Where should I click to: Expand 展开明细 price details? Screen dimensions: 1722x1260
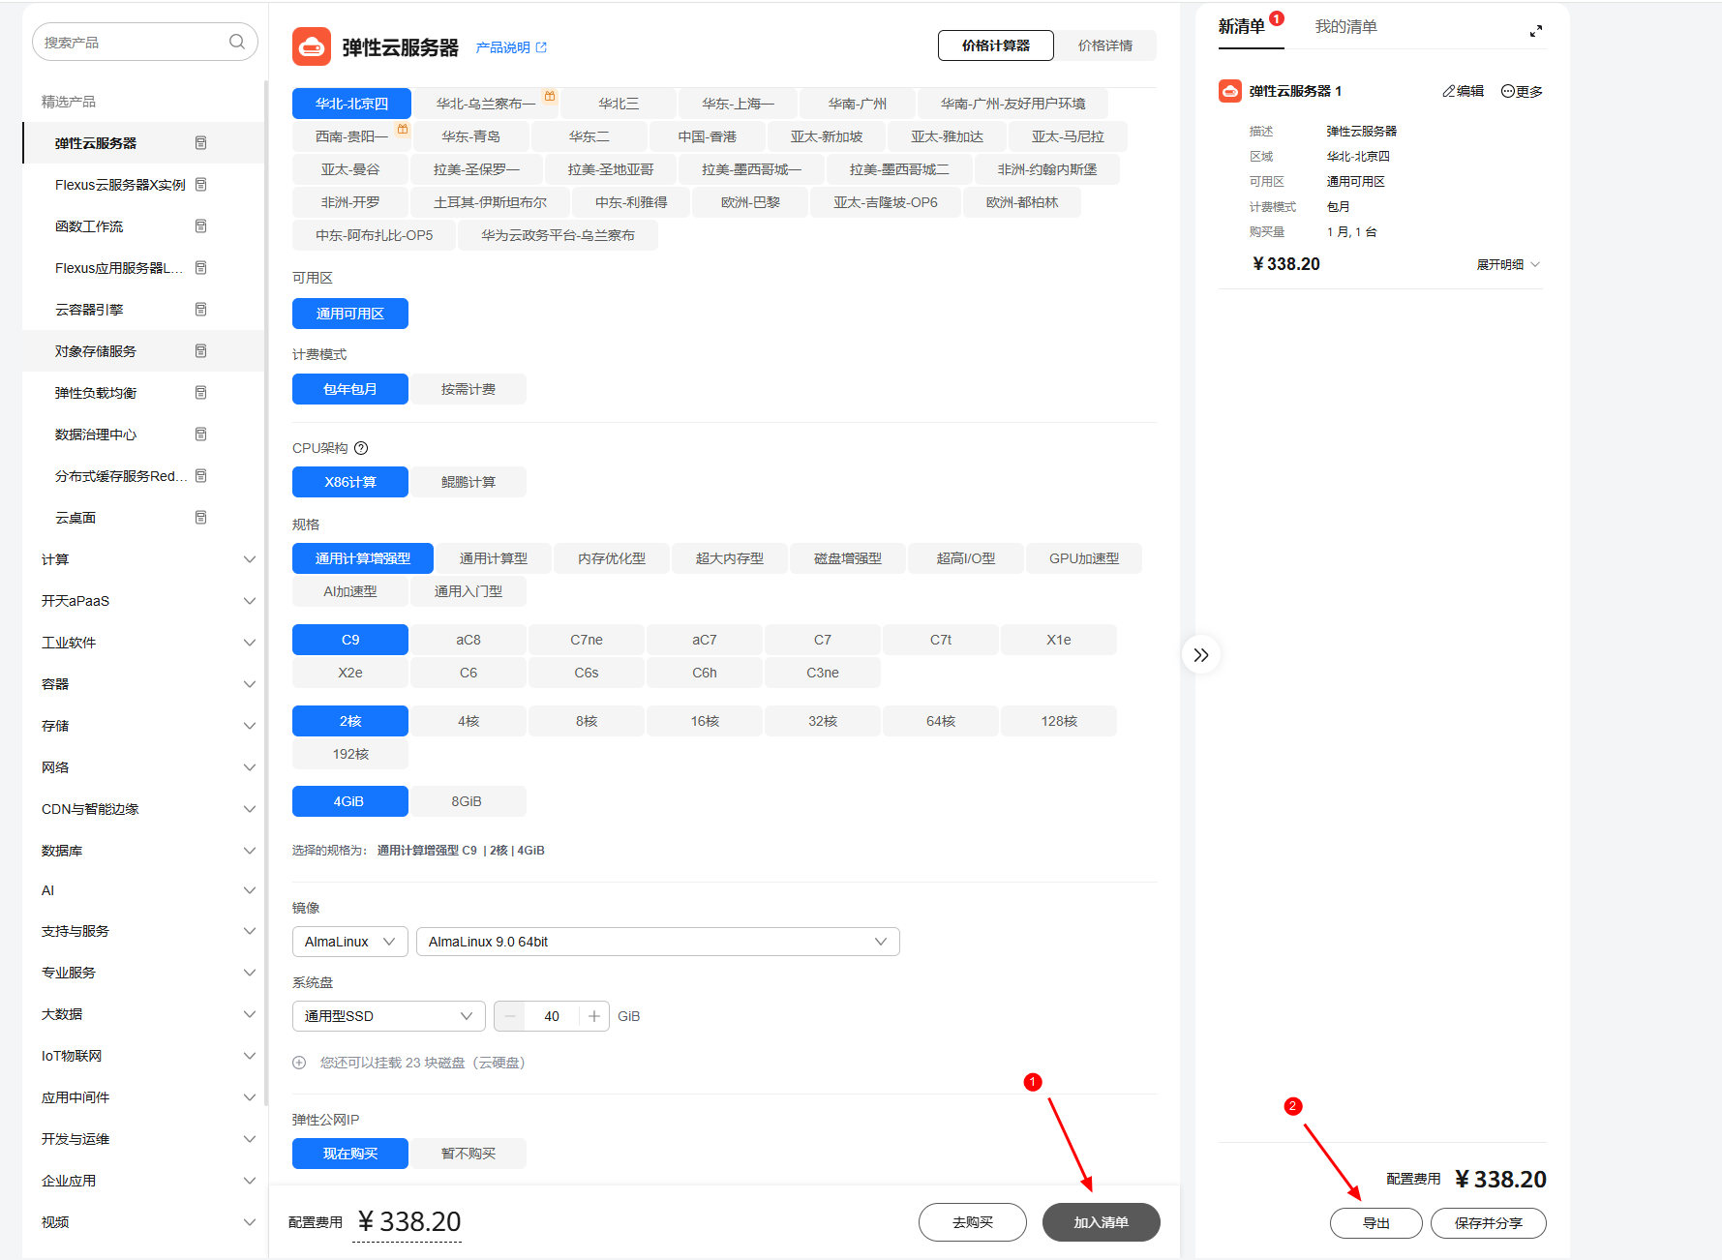[1508, 264]
